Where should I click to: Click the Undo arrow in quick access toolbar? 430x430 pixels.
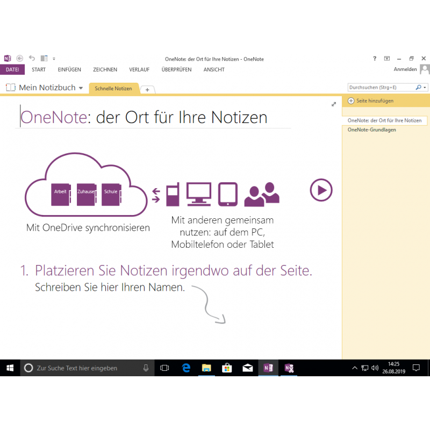coord(32,59)
